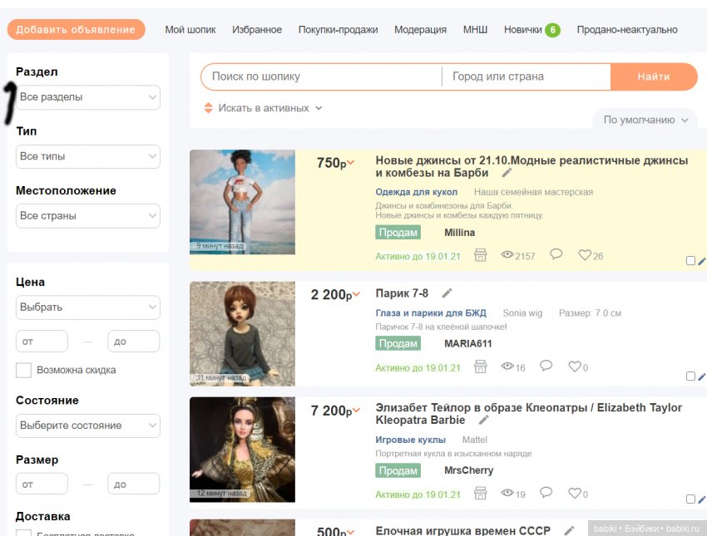The width and height of the screenshot is (707, 536).
Task: Click eye views icon on jeans listing
Action: pyautogui.click(x=507, y=255)
